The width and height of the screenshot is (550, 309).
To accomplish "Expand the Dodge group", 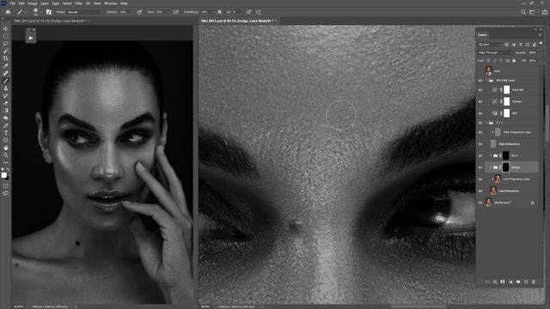I will [x=491, y=167].
